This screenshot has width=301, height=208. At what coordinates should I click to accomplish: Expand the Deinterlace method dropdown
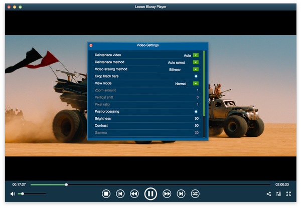pyautogui.click(x=196, y=62)
